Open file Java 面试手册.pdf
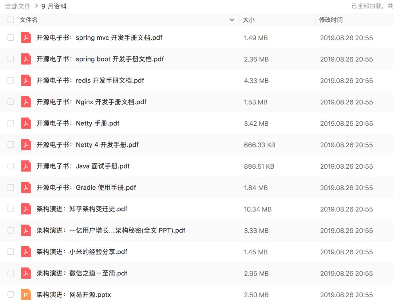393x302 pixels. [x=83, y=166]
